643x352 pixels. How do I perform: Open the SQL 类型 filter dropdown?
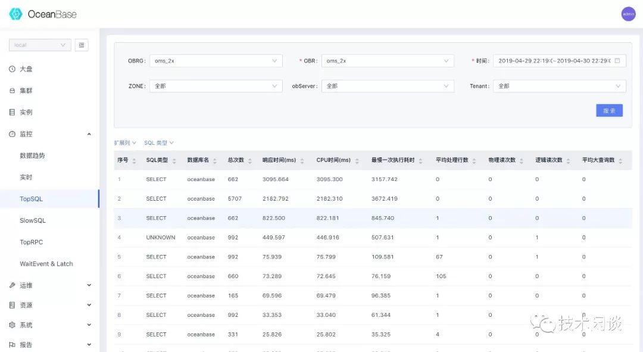tap(159, 143)
